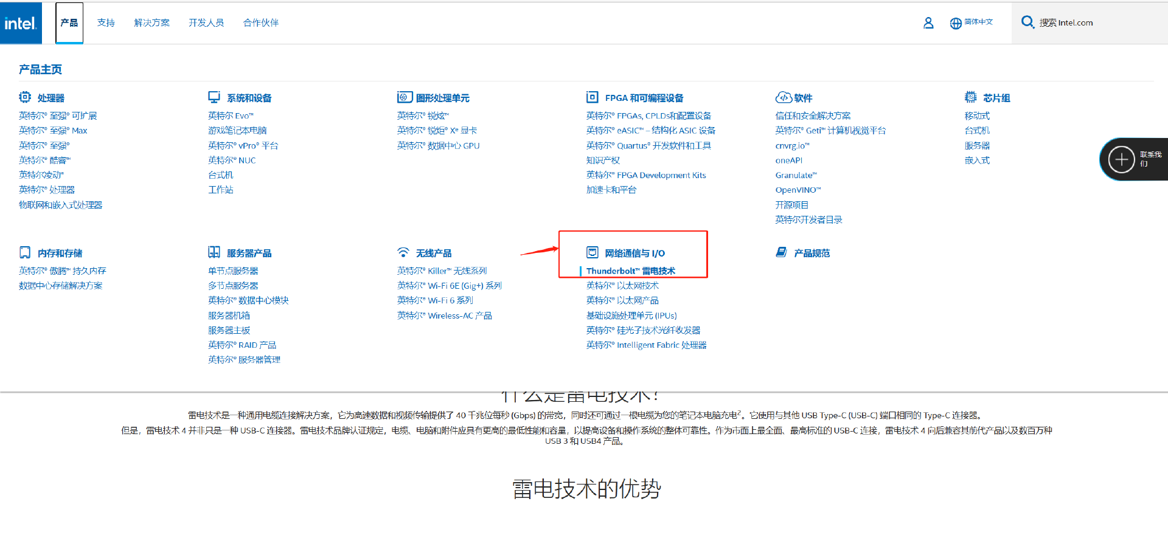This screenshot has width=1168, height=535.
Task: Open 数据中心存储解决方案 link
Action: pyautogui.click(x=60, y=285)
